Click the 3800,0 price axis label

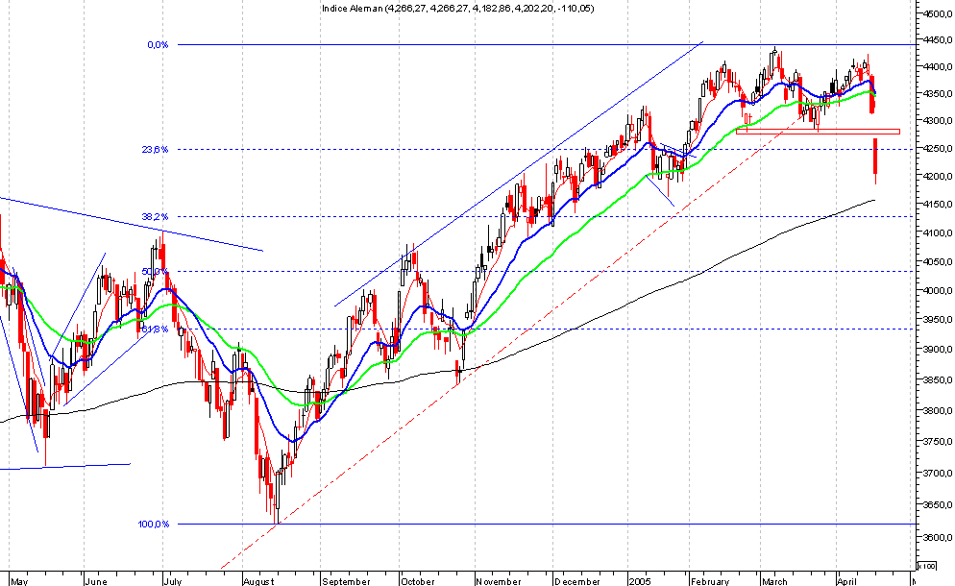point(938,410)
